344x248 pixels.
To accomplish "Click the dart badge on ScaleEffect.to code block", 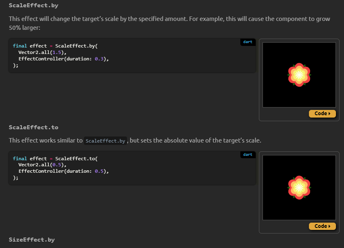I will (248, 155).
